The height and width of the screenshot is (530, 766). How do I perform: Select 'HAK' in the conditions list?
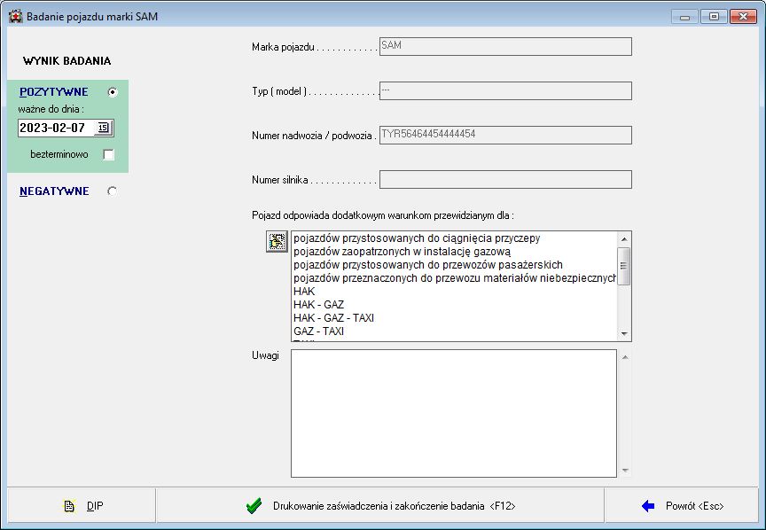click(304, 292)
